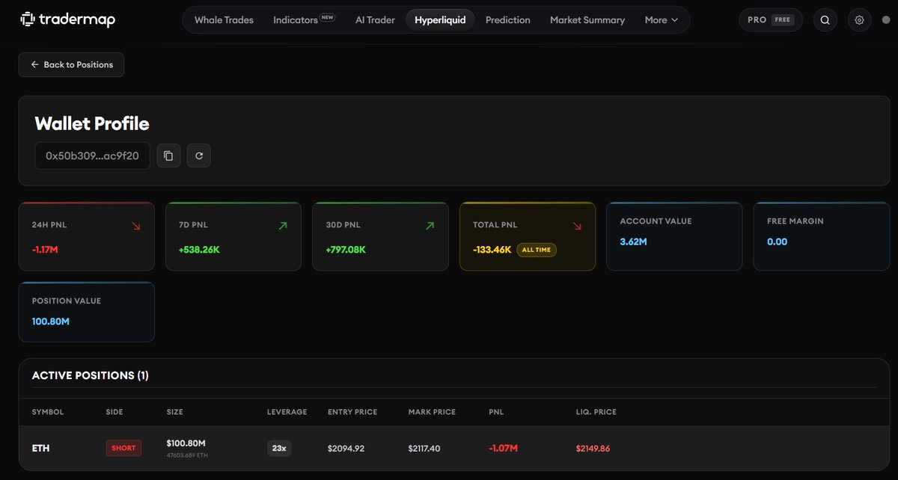Viewport: 898px width, 480px height.
Task: Click entry price $2094.92
Action: pyautogui.click(x=346, y=449)
